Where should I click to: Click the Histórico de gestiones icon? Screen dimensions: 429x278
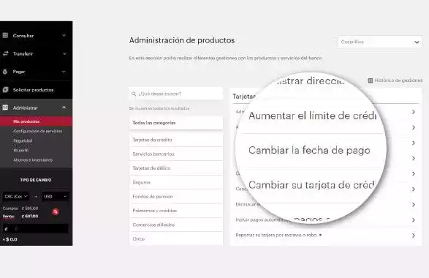pos(371,80)
